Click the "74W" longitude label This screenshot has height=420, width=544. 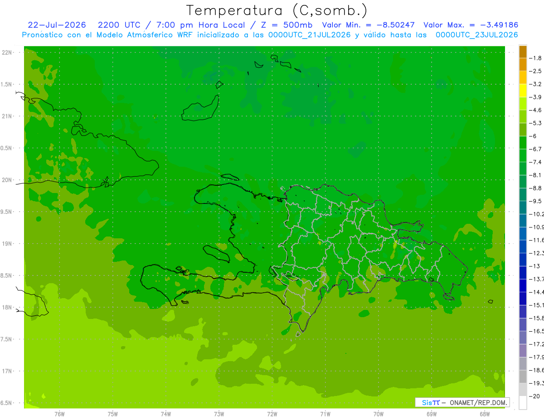pos(166,414)
